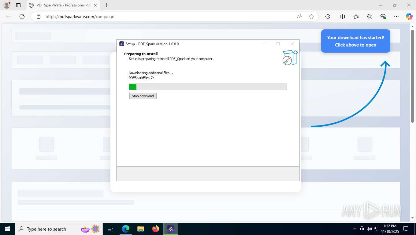Toggle the split screen icon
Image resolution: width=416 pixels, height=235 pixels.
pyautogui.click(x=342, y=17)
